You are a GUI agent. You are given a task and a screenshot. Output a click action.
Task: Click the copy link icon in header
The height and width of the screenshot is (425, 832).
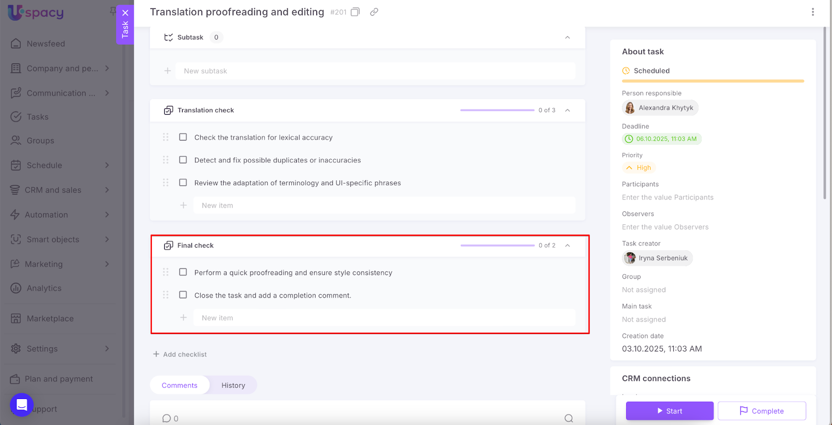click(x=374, y=12)
